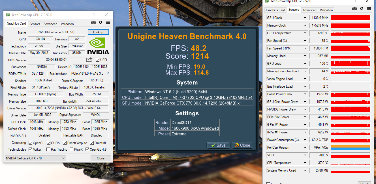Open the hamburger menu in the Sensors GPU-Z window
This screenshot has height=184, width=376.
coord(369,8)
